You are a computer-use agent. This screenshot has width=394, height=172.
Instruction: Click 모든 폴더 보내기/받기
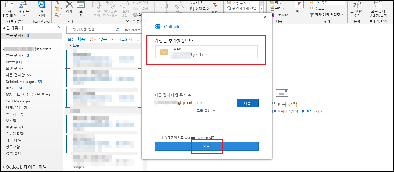click(378, 10)
